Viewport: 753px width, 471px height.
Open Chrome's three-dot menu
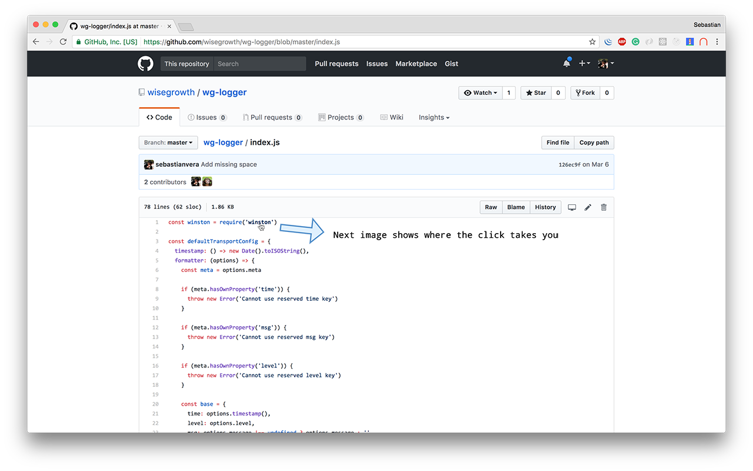click(x=717, y=42)
